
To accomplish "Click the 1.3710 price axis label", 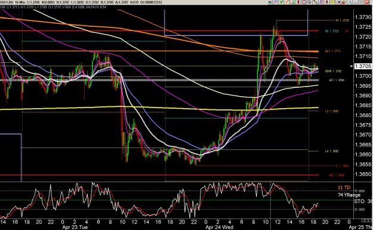I will (x=363, y=56).
